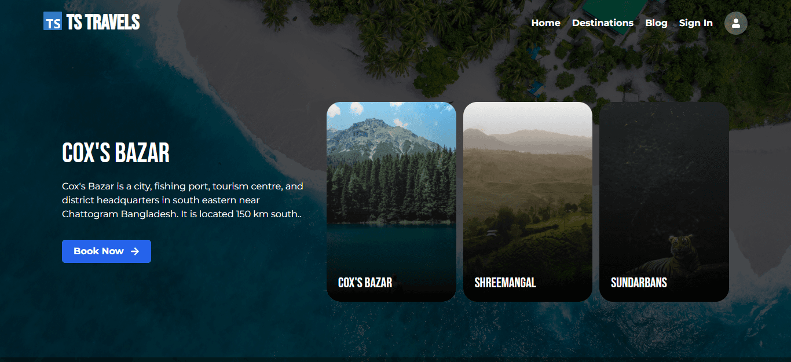This screenshot has height=362, width=791.
Task: Click the SHREEMANGAL label on its card
Action: point(505,283)
